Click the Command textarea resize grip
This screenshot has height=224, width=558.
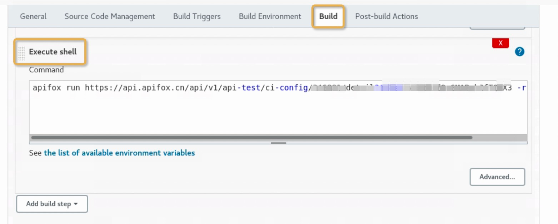278,143
